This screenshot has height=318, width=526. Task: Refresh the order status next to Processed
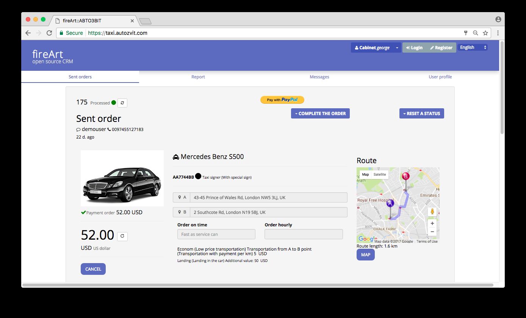point(122,103)
